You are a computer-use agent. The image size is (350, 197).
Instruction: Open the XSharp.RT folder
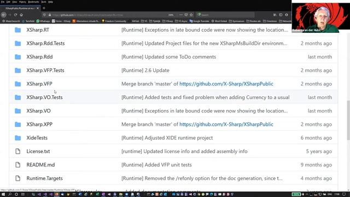click(x=38, y=30)
